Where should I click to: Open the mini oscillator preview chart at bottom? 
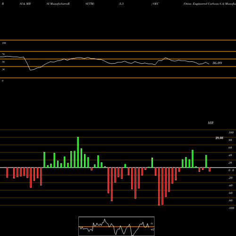click(x=117, y=226)
